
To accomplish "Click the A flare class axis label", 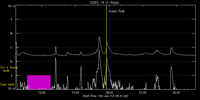I will coord(11,76).
